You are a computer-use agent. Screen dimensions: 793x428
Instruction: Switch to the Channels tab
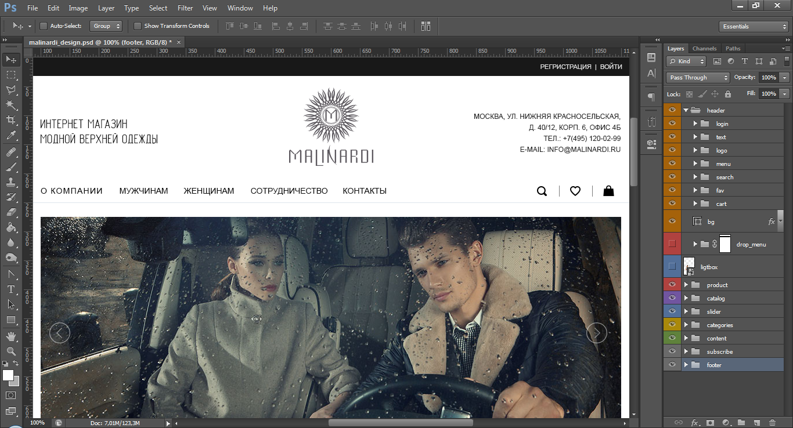tap(704, 48)
